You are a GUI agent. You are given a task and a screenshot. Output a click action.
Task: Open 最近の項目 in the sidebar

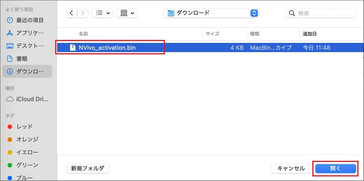click(x=27, y=20)
